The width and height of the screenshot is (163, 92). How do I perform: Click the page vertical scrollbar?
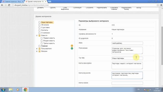tap(162, 46)
